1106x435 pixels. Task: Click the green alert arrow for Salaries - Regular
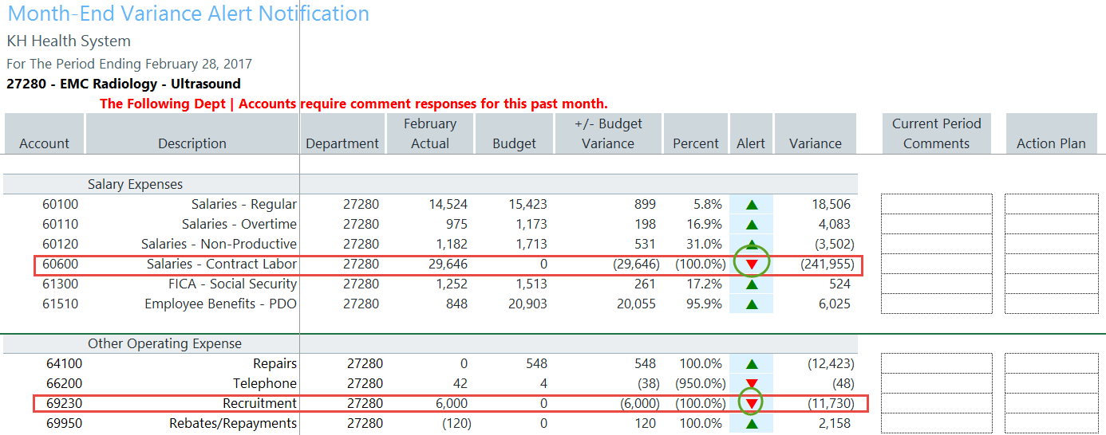pyautogui.click(x=751, y=205)
